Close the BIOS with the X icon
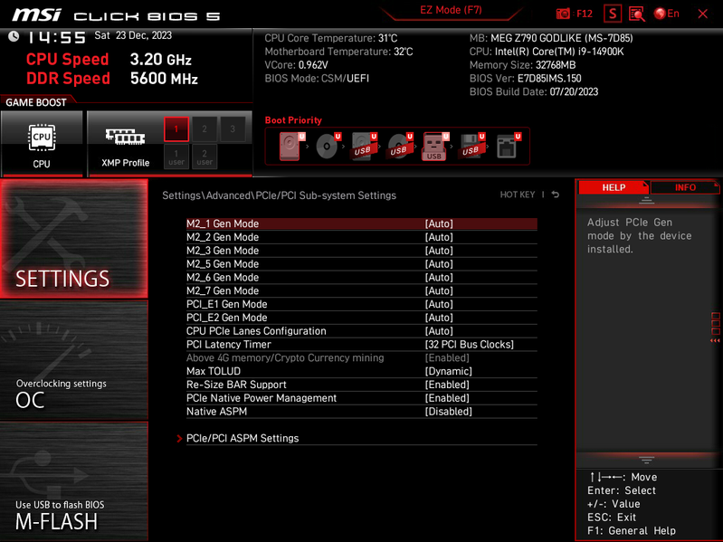This screenshot has height=542, width=723. pos(703,14)
